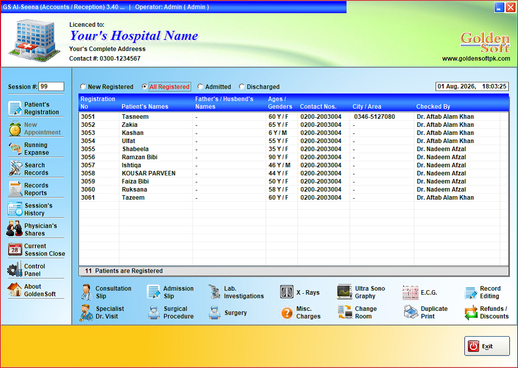The image size is (518, 368).
Task: Click the date and time display
Action: (x=472, y=86)
